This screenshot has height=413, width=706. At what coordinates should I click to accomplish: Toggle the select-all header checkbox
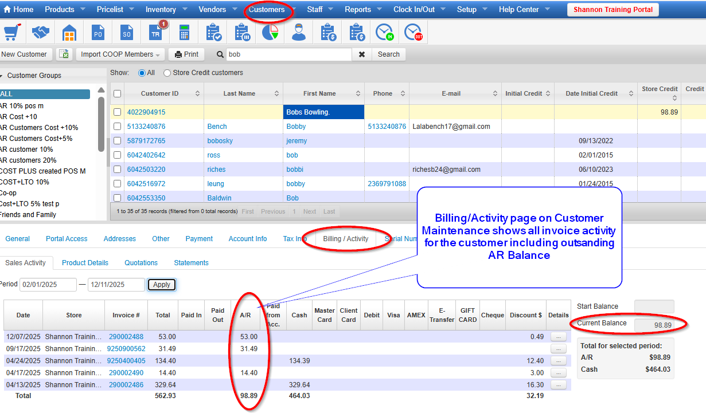[x=117, y=93]
